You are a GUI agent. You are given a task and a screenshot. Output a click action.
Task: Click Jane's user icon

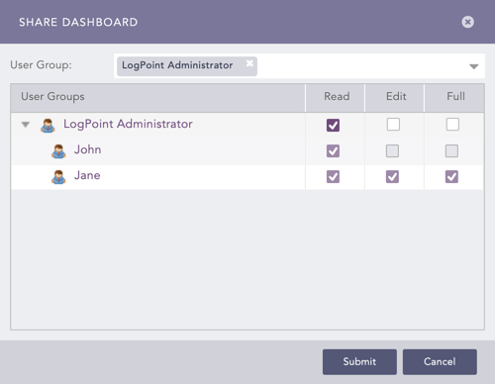click(58, 177)
